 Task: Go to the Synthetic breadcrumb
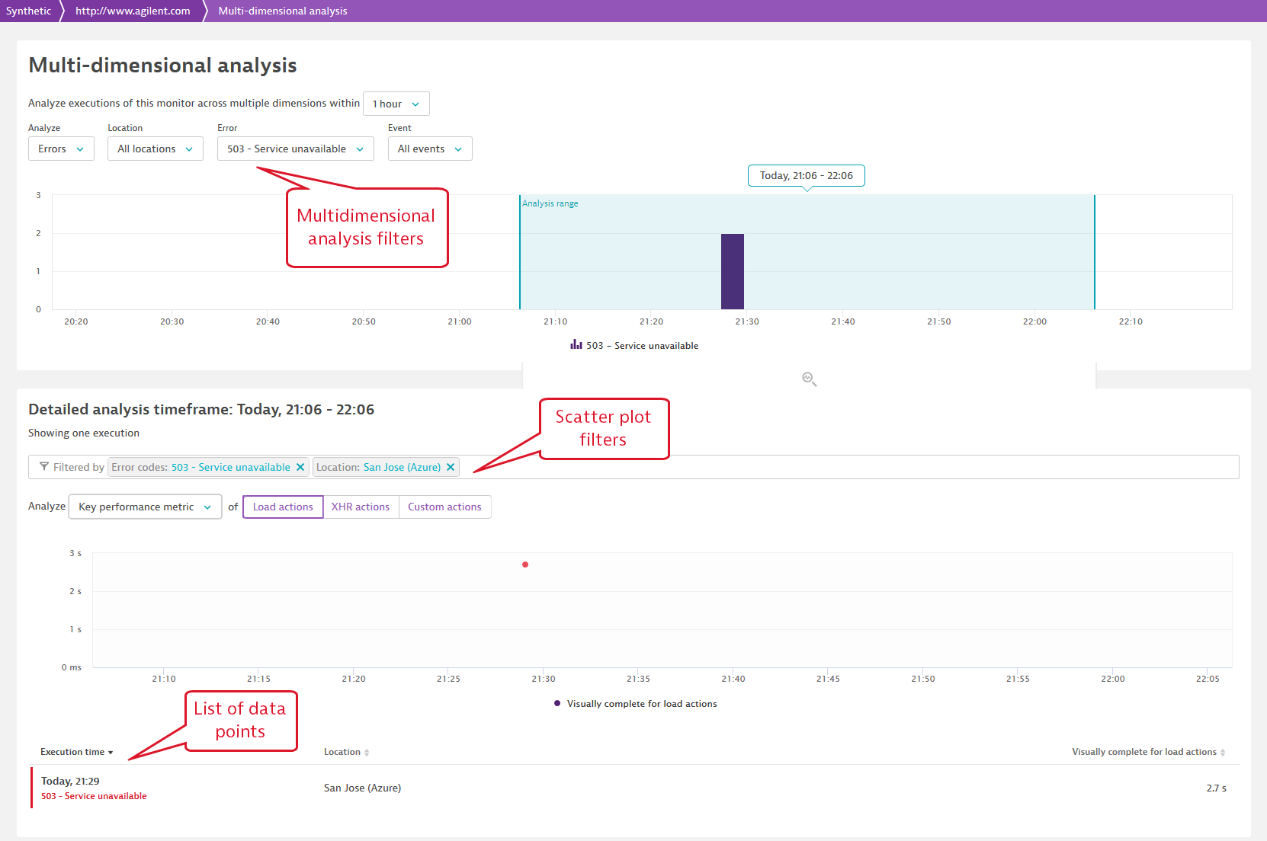(x=29, y=11)
